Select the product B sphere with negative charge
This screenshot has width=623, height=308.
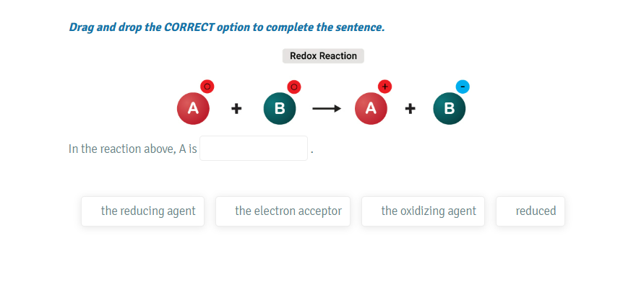click(x=449, y=109)
